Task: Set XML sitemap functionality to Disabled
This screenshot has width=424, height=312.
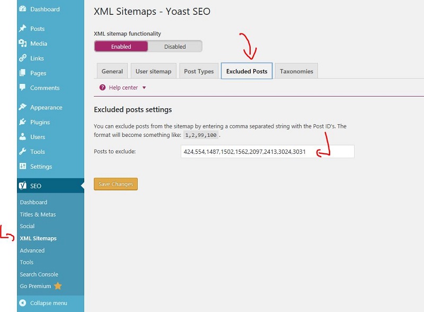Action: click(175, 47)
